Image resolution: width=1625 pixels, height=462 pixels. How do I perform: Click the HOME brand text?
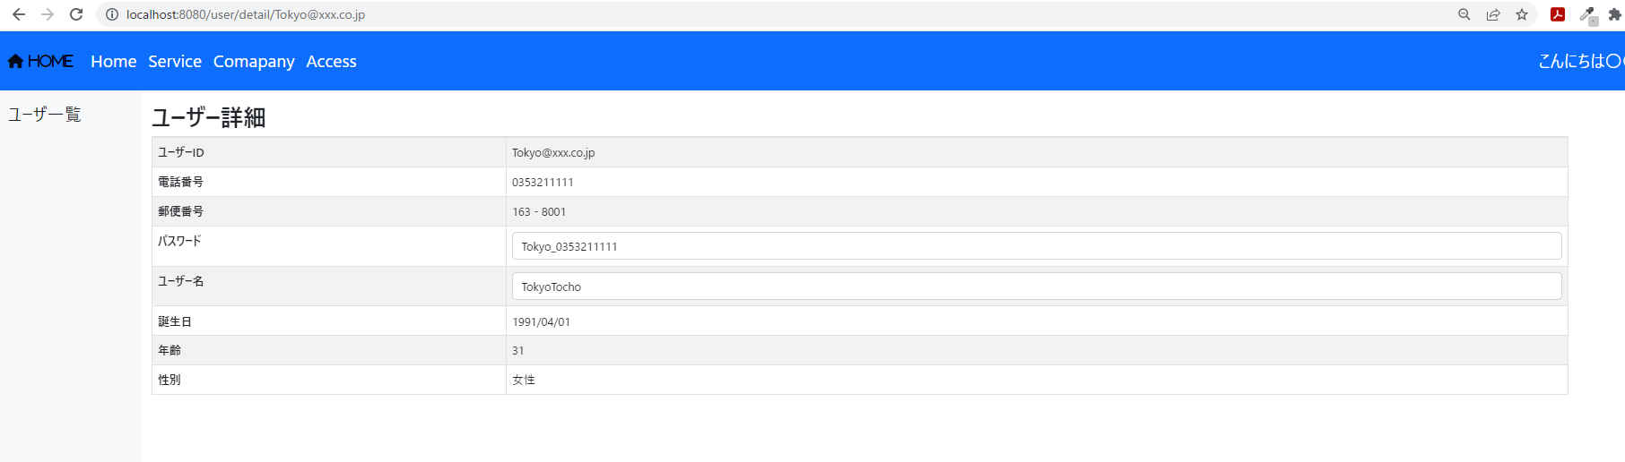pos(50,61)
